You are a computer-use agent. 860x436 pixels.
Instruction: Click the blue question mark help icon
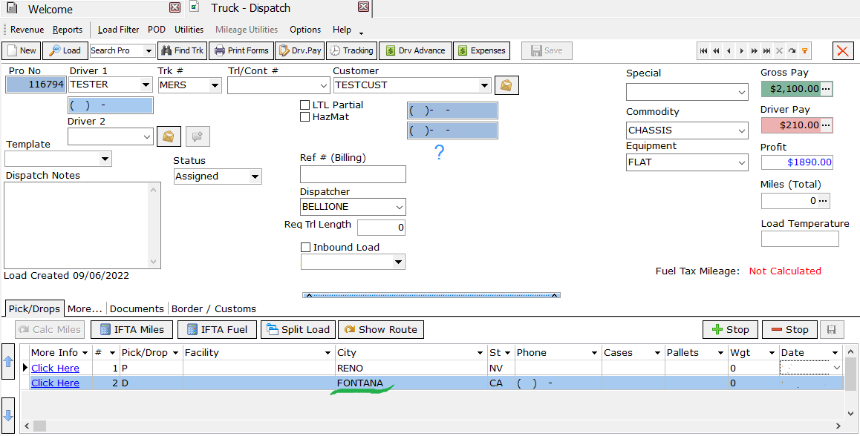tap(439, 153)
